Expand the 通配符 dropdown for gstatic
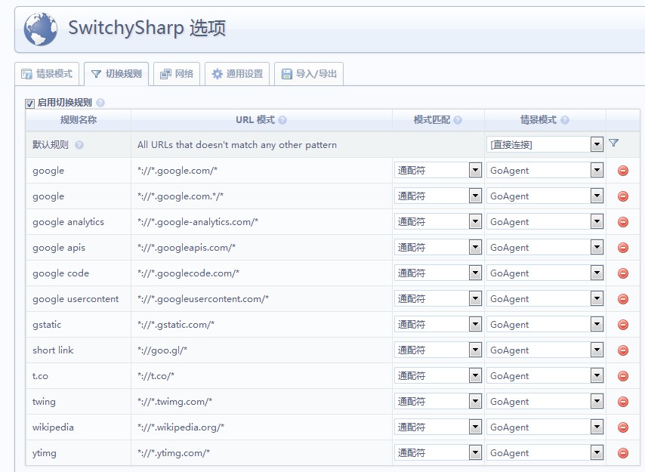The width and height of the screenshot is (645, 472). pos(438,325)
